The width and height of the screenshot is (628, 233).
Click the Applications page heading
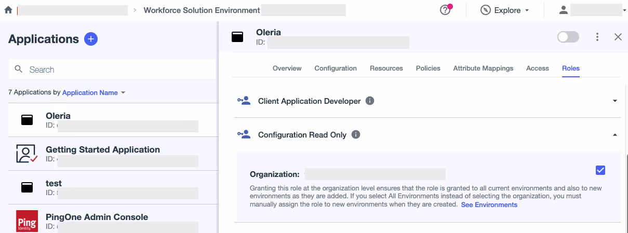point(44,39)
